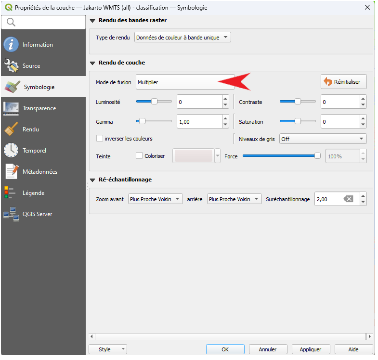Switch to the Symbologie tab

pyautogui.click(x=39, y=87)
